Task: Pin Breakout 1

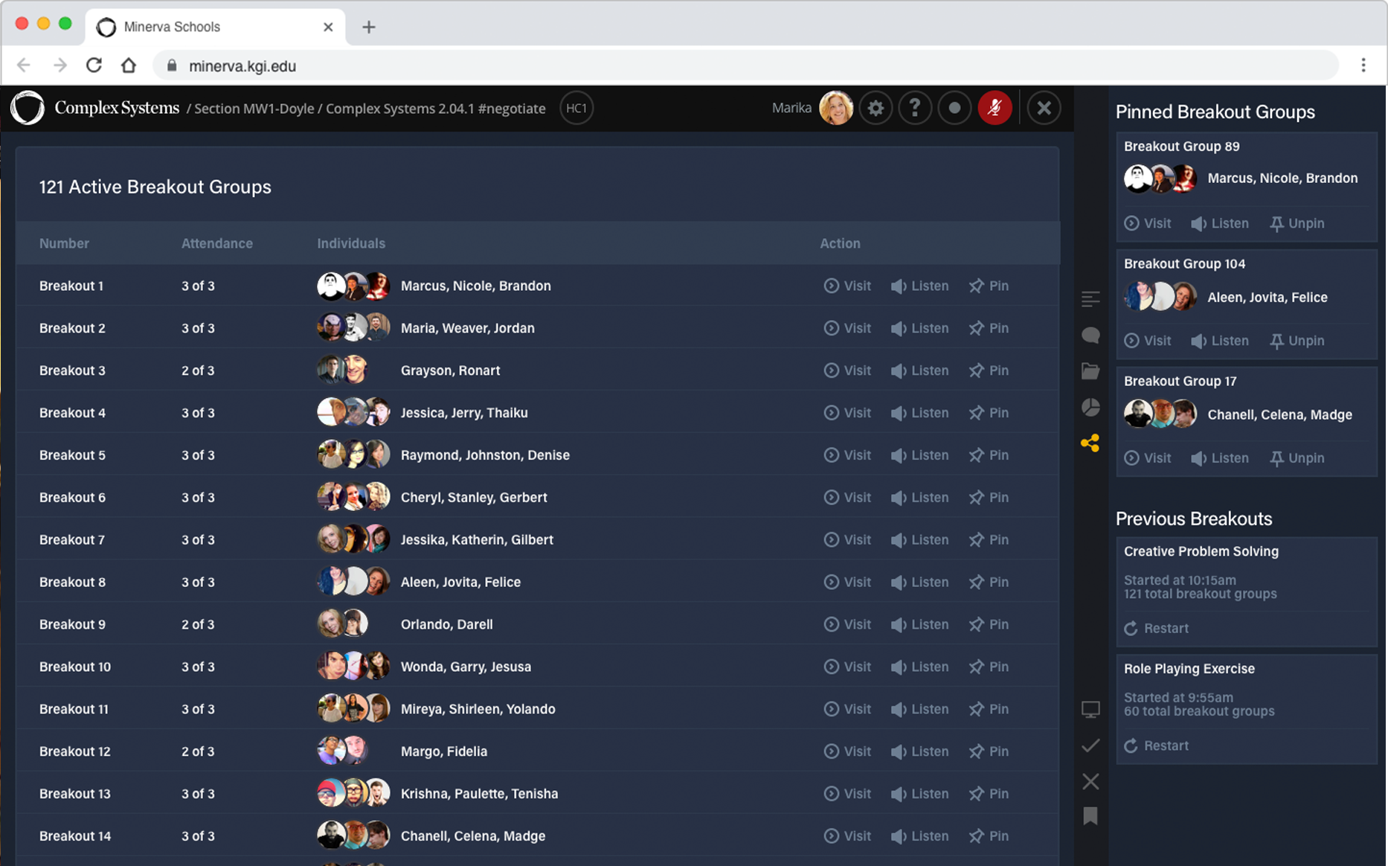Action: 989,286
